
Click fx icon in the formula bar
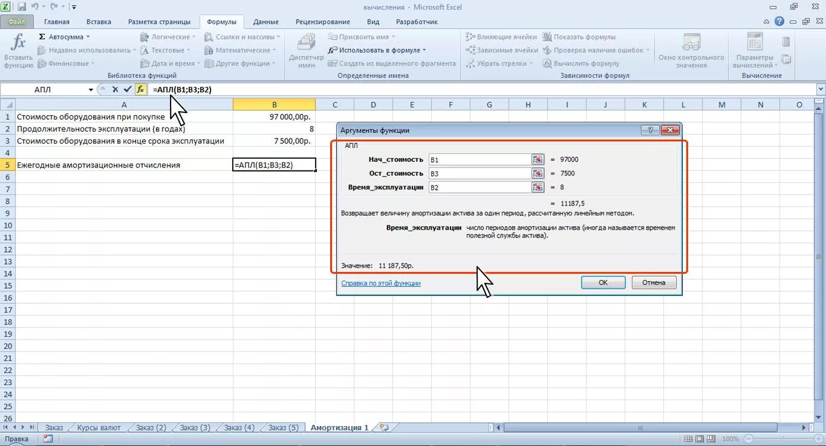click(x=140, y=89)
